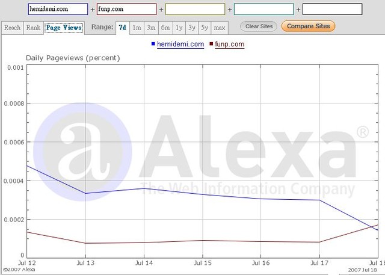Image resolution: width=385 pixels, height=275 pixels.
Task: Click the 2007 Jul 18 date stamp
Action: click(x=362, y=270)
